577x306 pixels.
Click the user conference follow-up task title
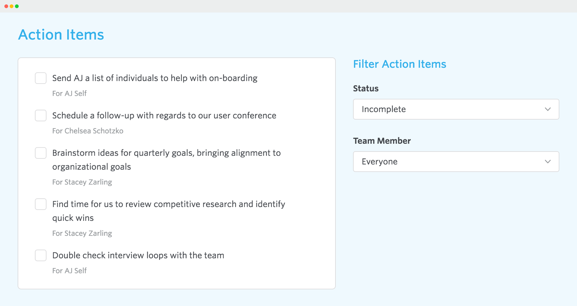(164, 115)
